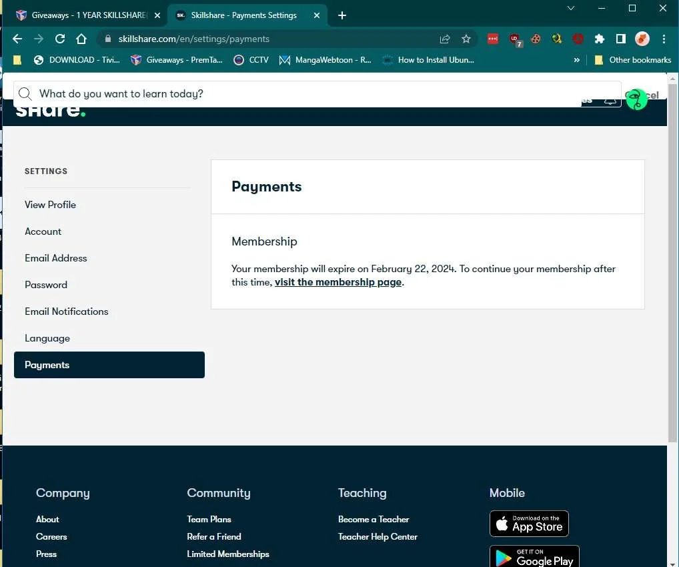Show hidden bookmarks with the double chevron
The height and width of the screenshot is (567, 679).
[576, 60]
